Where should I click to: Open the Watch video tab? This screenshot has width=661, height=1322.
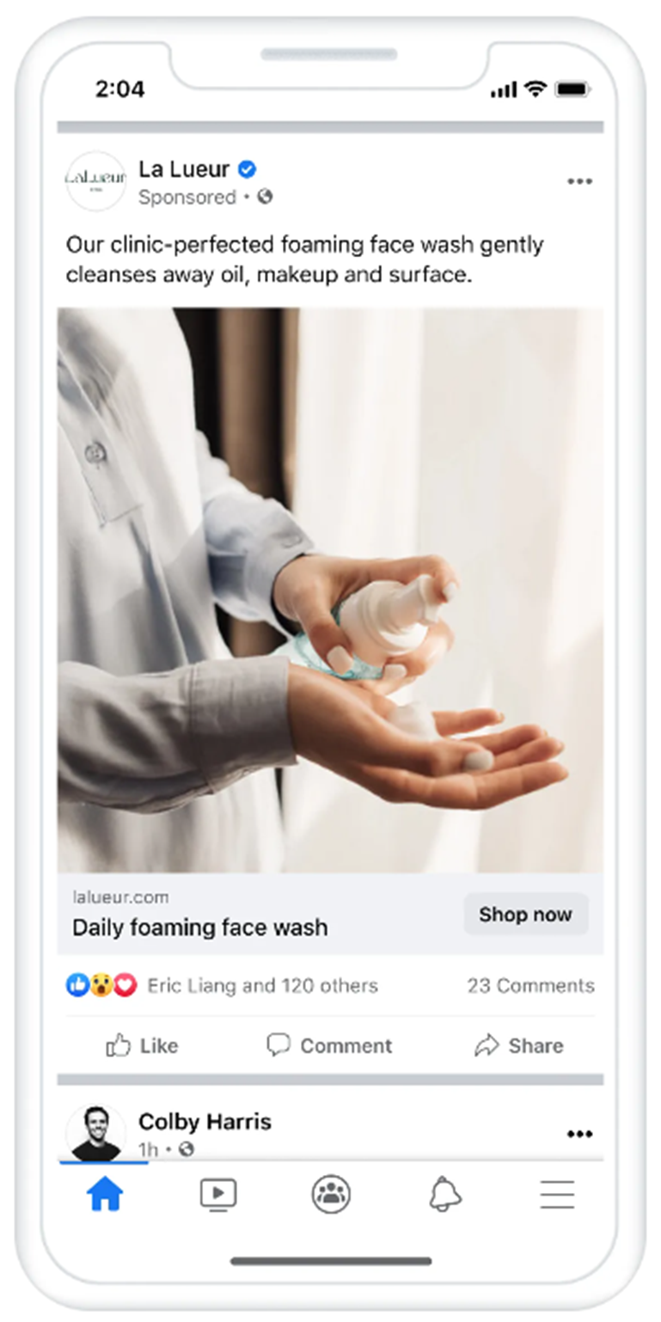[x=218, y=1194]
